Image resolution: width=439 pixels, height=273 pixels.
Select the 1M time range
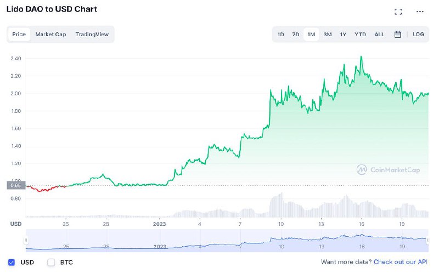tap(311, 35)
